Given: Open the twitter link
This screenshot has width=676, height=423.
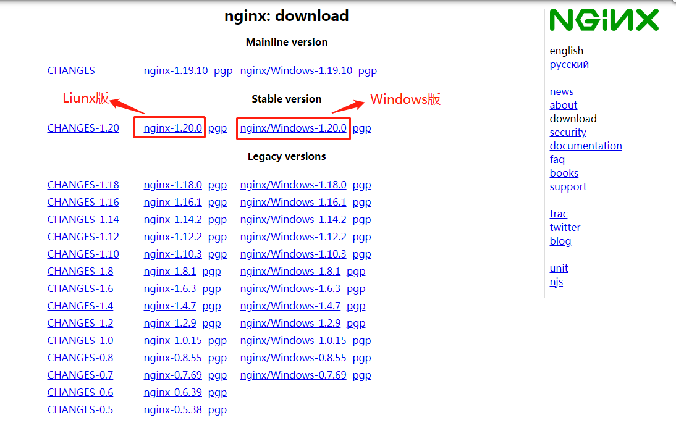Looking at the screenshot, I should tap(565, 227).
